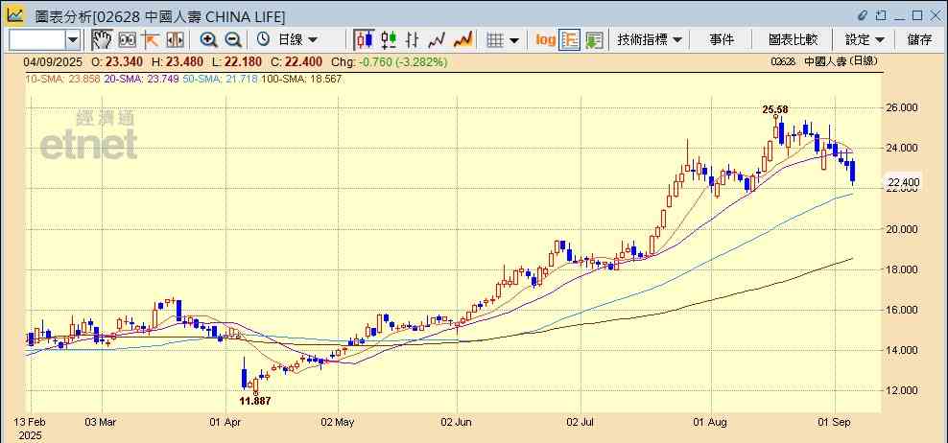Viewport: 948px width, 443px height.
Task: Click the H: 23.480 high value
Action: click(x=178, y=61)
